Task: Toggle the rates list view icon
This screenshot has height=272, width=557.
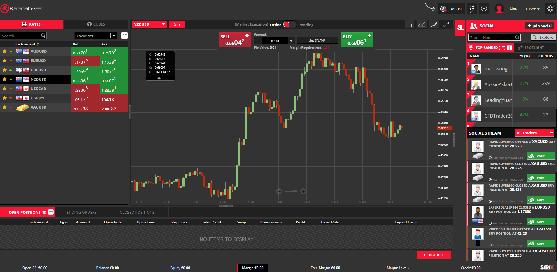Action: [x=125, y=36]
